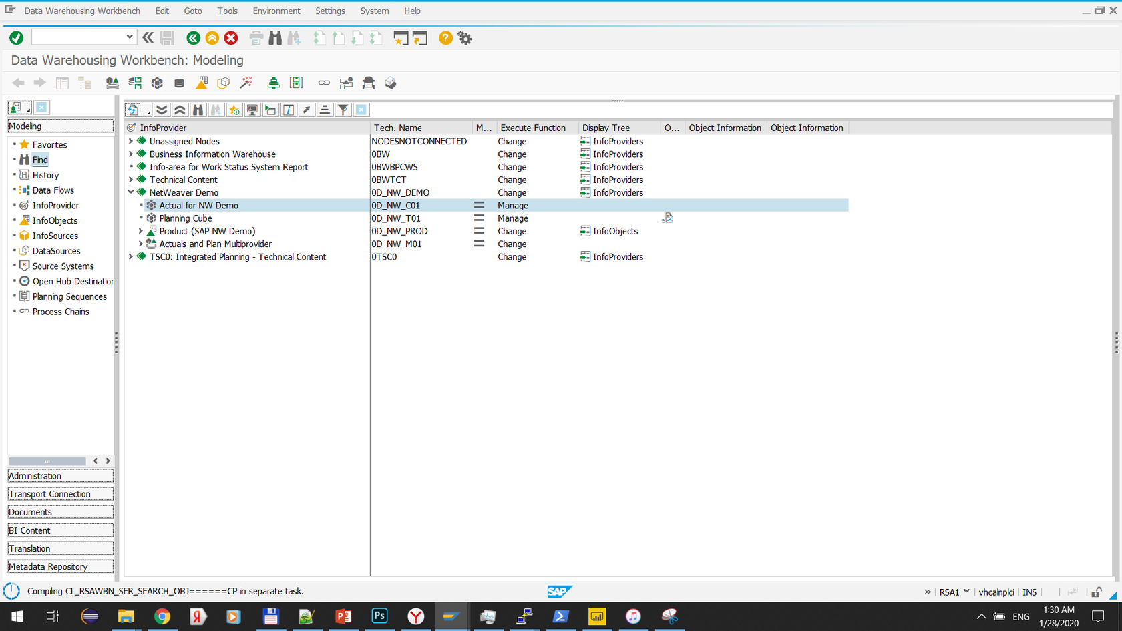This screenshot has height=631, width=1122.
Task: Open the Settings menu
Action: click(x=330, y=11)
